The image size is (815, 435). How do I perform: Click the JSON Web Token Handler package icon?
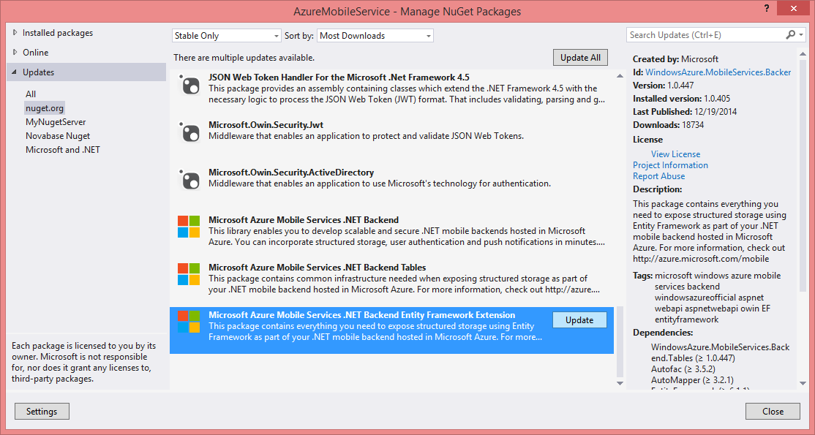(x=189, y=85)
